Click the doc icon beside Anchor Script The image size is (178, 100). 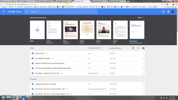[33, 53]
